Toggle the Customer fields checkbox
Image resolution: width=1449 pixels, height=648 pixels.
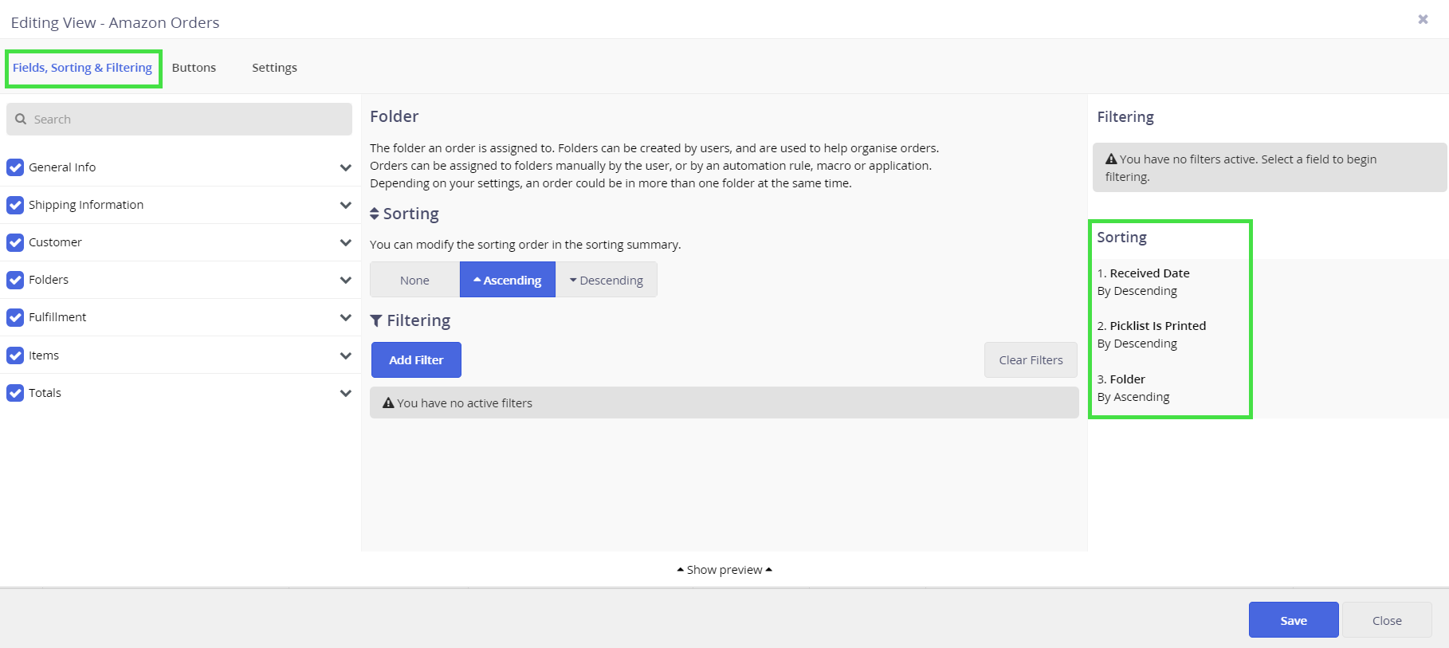click(x=15, y=242)
